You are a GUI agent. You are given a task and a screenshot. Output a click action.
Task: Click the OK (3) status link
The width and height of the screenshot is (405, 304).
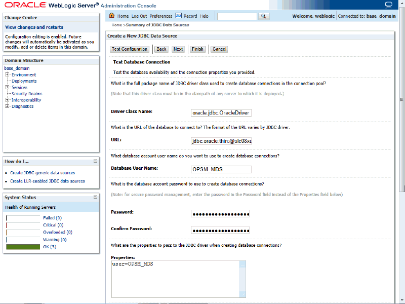click(x=50, y=247)
